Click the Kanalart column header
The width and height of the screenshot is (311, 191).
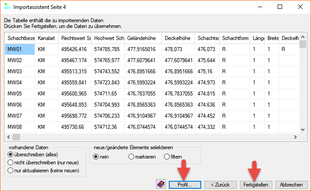[47, 38]
